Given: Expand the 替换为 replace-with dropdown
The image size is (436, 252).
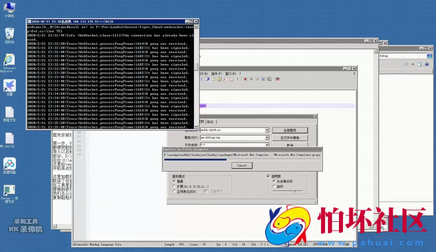Looking at the screenshot, I should point(267,138).
